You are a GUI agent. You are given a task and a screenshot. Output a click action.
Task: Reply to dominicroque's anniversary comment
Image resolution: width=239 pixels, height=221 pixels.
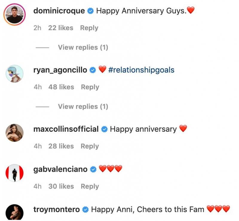pyautogui.click(x=89, y=28)
